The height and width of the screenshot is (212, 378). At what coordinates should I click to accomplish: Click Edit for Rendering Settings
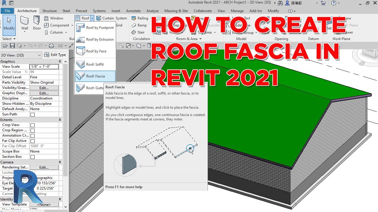pyautogui.click(x=44, y=168)
